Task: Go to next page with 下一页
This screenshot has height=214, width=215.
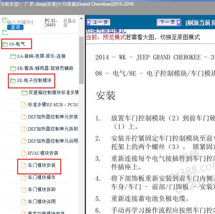Action: point(169,22)
